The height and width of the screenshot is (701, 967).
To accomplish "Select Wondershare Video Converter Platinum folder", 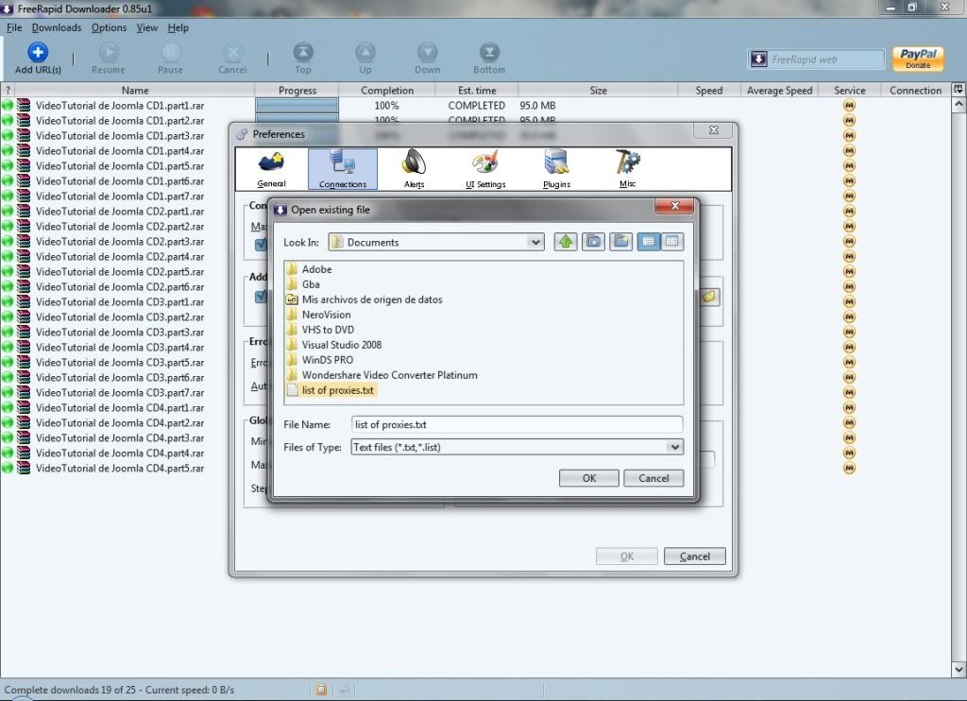I will point(382,375).
